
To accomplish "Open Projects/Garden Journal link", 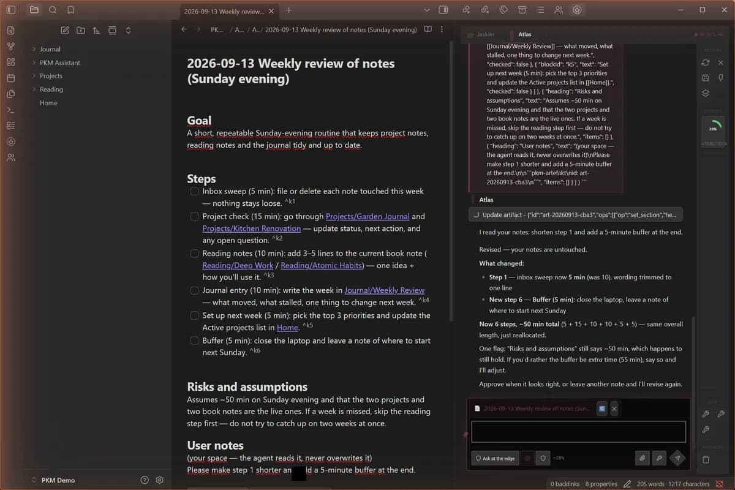I will [367, 216].
